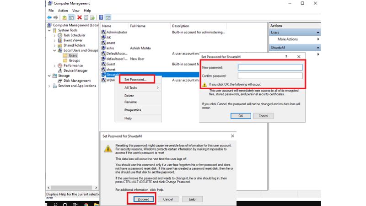Select Device Manager in the tree

coord(75,70)
